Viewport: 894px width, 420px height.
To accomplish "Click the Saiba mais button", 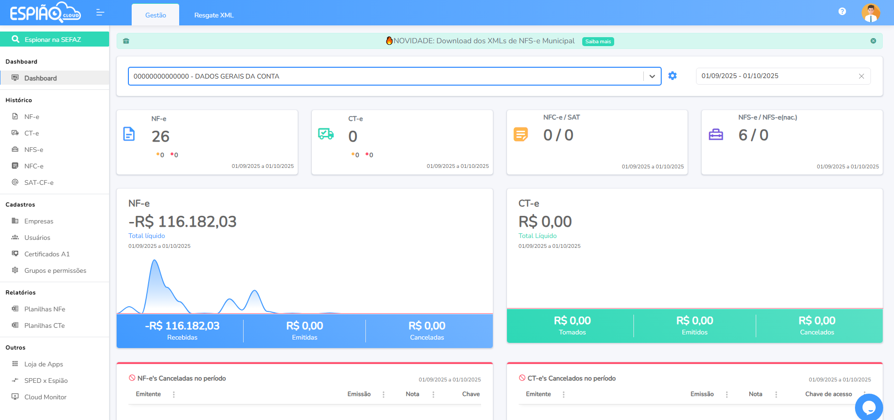I will (x=598, y=41).
